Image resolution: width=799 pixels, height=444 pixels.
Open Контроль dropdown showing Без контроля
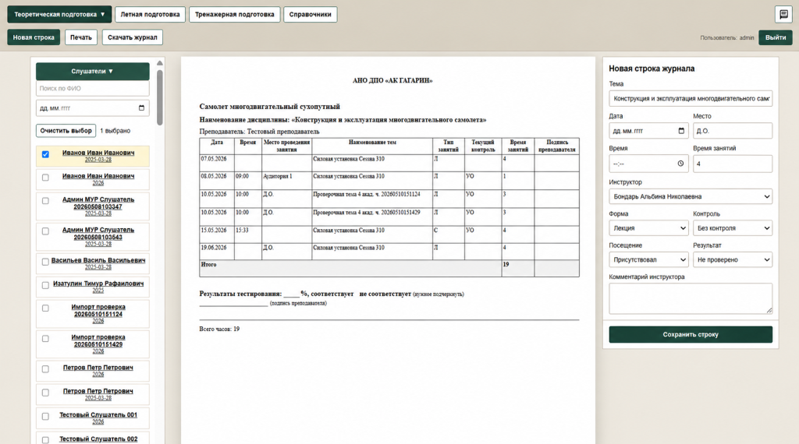point(732,228)
